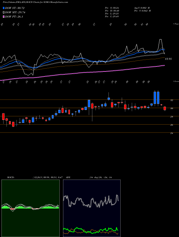Click the MACD parameters '(12,26,9)' text
This screenshot has height=237, width=179.
tap(38, 177)
